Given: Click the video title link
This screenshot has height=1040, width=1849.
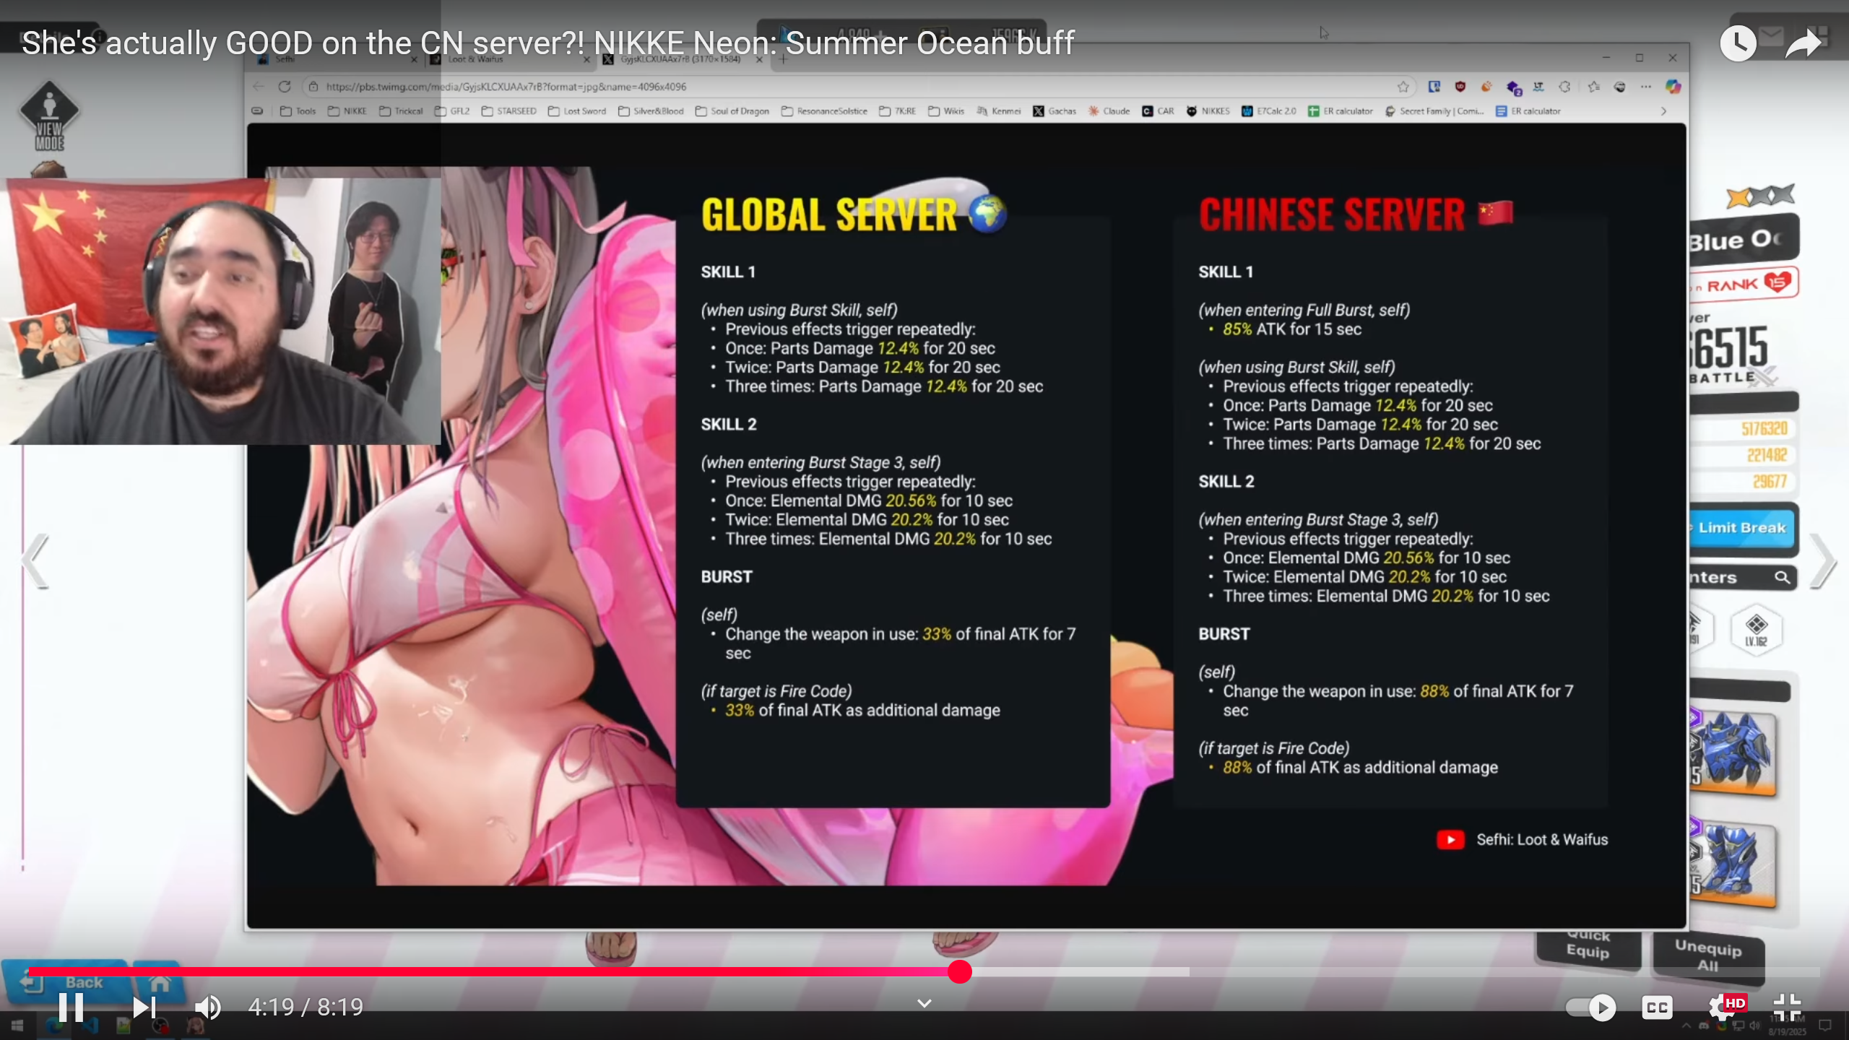Looking at the screenshot, I should click(x=547, y=43).
